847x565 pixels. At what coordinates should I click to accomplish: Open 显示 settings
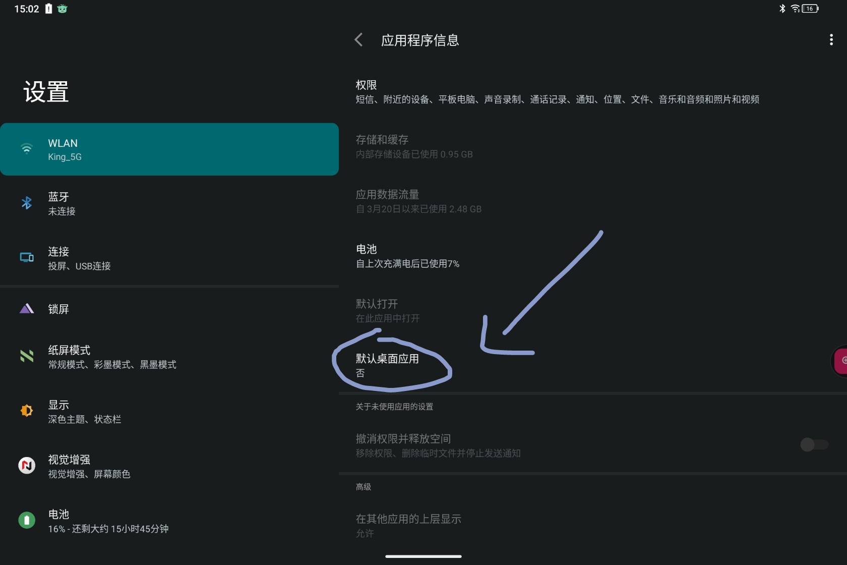[x=169, y=411]
